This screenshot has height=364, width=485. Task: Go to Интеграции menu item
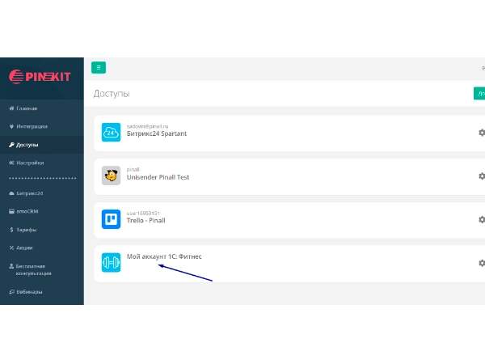pos(32,126)
